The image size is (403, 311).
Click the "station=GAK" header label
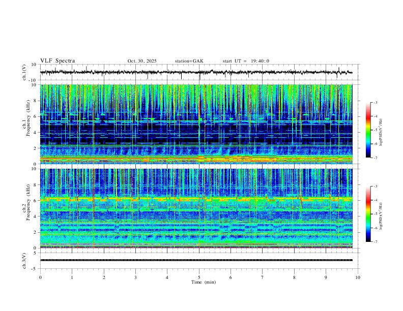189,61
